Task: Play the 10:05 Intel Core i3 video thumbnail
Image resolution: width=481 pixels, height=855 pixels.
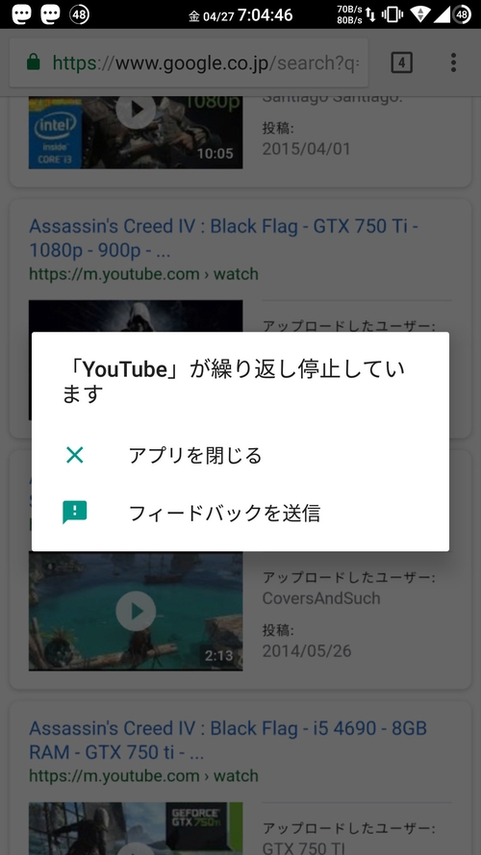Action: (136, 133)
